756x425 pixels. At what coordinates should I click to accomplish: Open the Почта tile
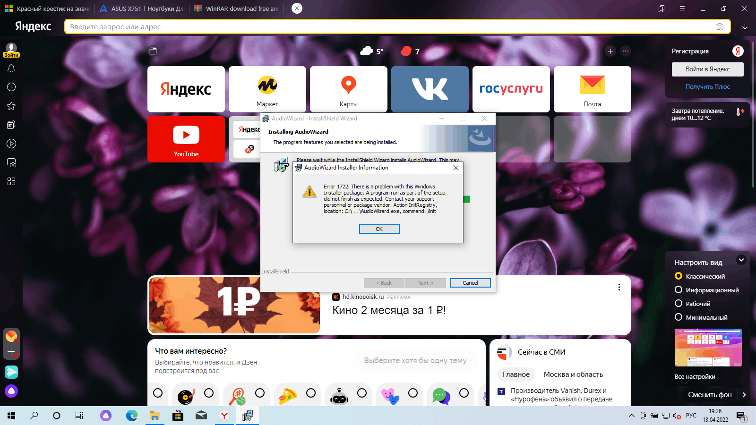[x=593, y=89]
